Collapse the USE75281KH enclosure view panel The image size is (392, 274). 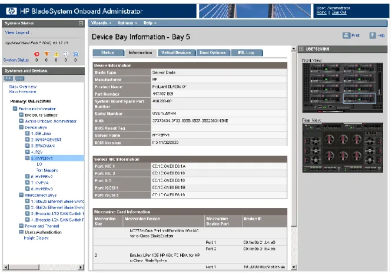coord(301,49)
